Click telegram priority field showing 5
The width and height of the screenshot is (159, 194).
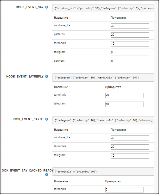pos(130,53)
